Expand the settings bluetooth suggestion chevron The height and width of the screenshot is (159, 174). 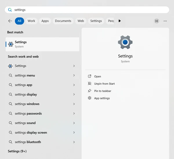[74, 142]
